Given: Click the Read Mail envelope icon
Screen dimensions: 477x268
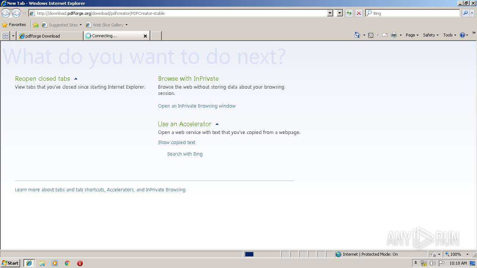Looking at the screenshot, I should pyautogui.click(x=385, y=35).
